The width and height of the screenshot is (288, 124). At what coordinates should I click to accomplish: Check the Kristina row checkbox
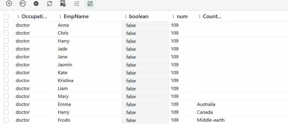[x=6, y=81]
